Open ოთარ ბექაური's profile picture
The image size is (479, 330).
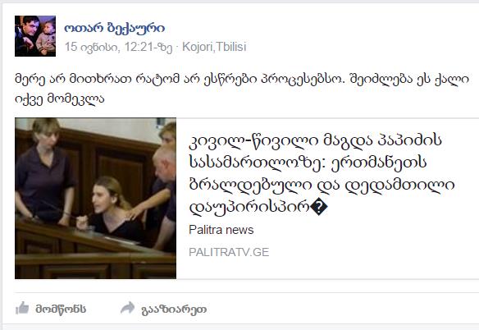pos(35,36)
